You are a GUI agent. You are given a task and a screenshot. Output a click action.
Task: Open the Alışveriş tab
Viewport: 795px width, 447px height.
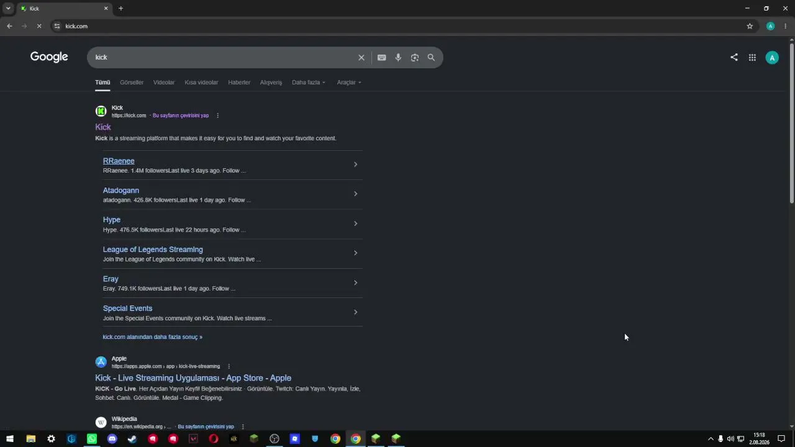(271, 83)
